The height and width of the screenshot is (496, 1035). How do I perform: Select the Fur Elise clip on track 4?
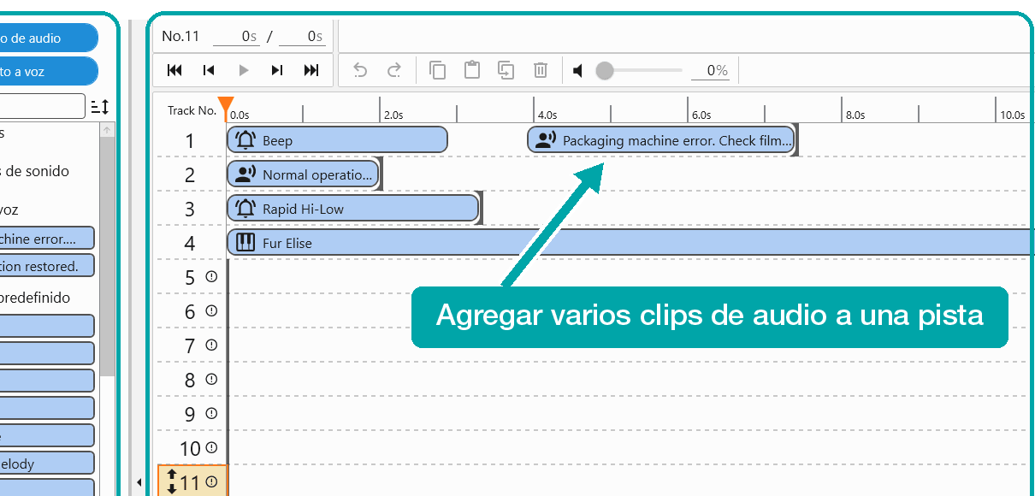(630, 243)
